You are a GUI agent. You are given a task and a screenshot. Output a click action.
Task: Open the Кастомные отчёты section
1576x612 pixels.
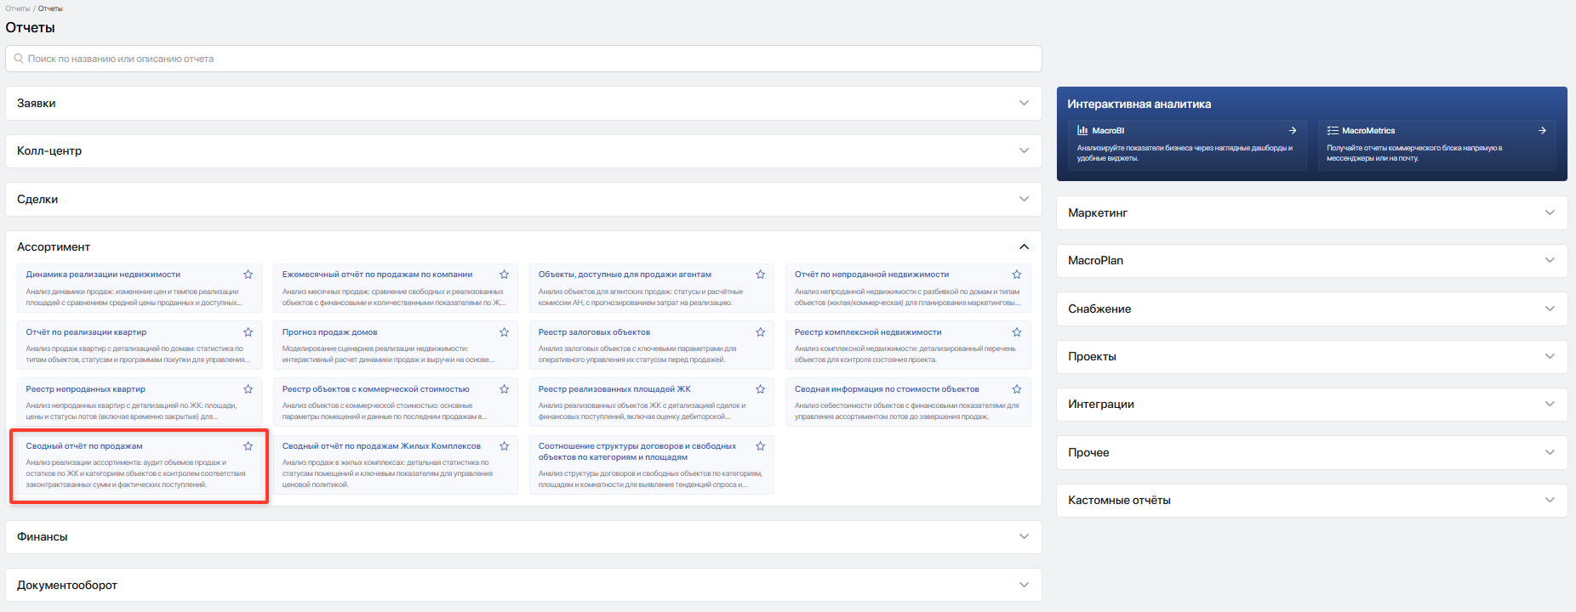click(1311, 501)
